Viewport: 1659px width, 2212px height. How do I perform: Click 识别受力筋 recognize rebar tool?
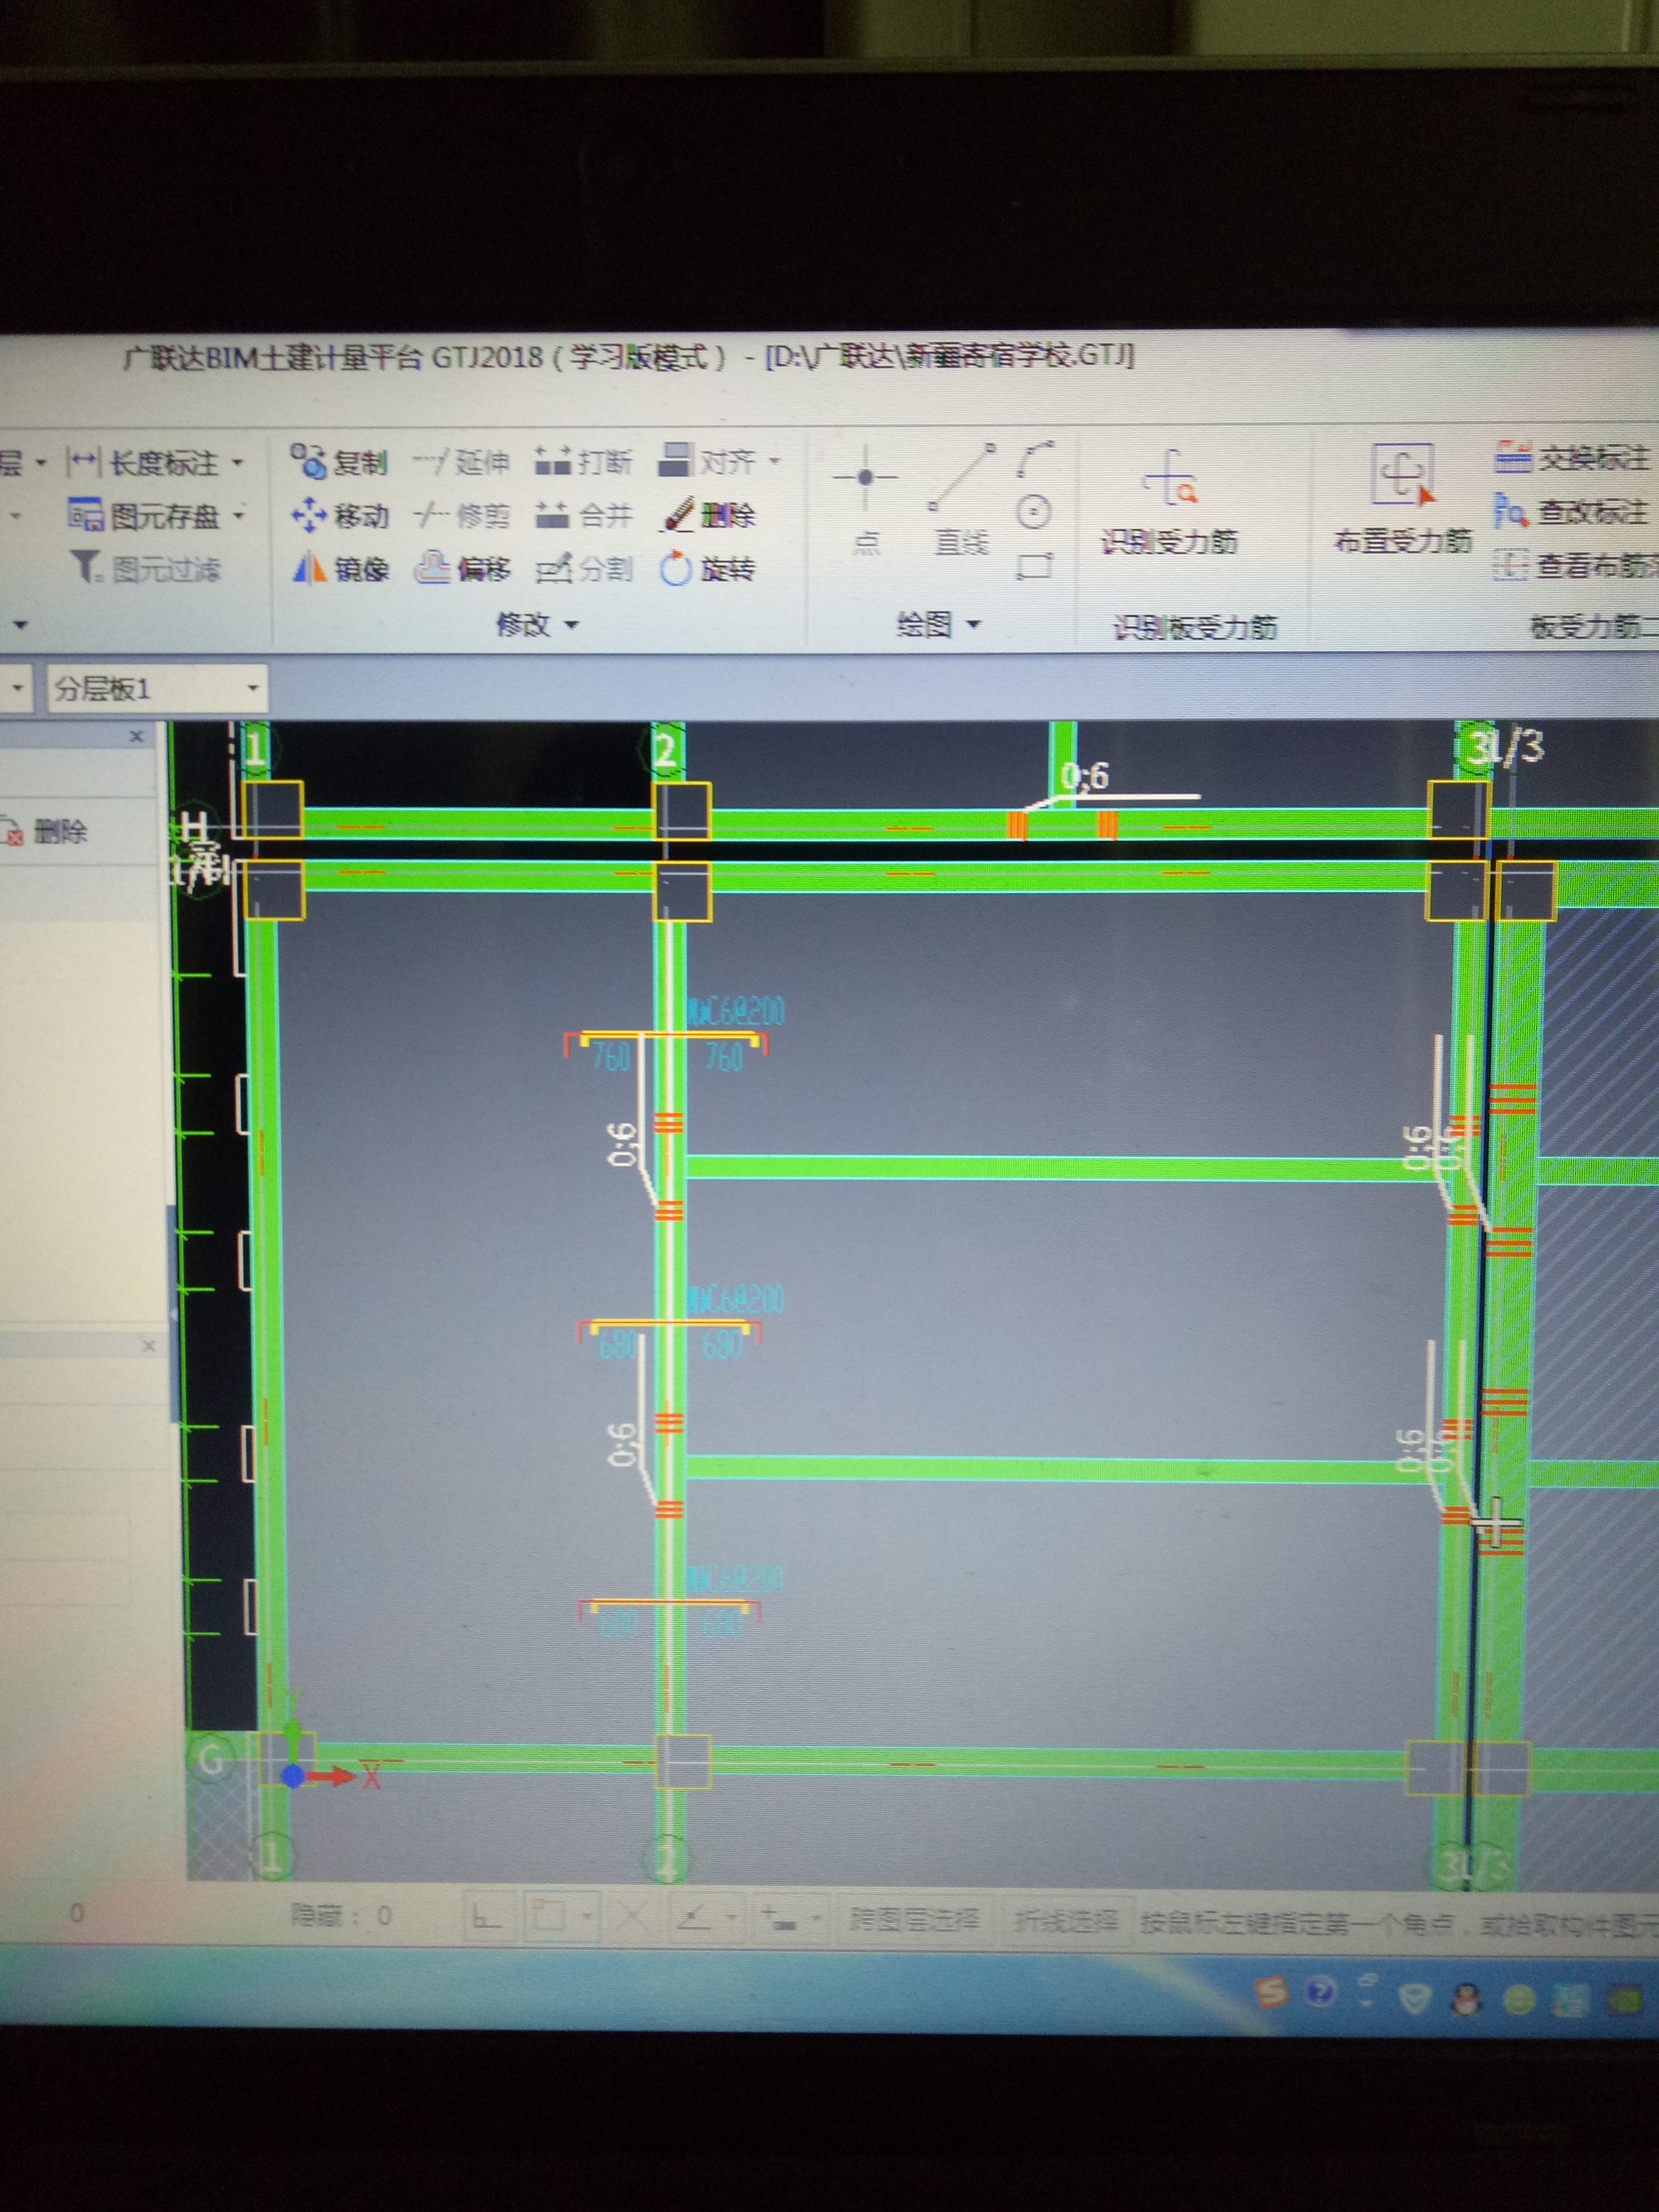coord(1169,502)
